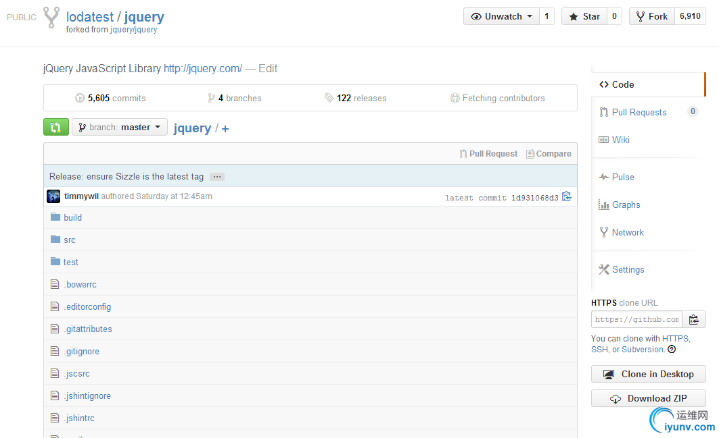
Task: Click the tag icon beside 122 releases
Action: 329,97
